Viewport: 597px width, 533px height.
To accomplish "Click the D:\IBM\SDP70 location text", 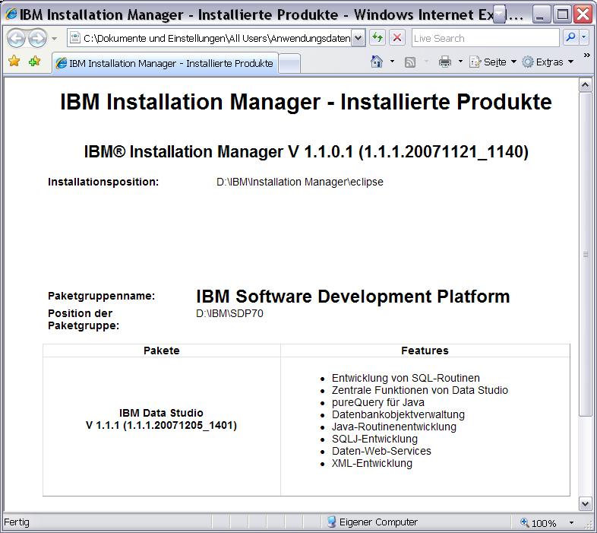I will (x=229, y=313).
